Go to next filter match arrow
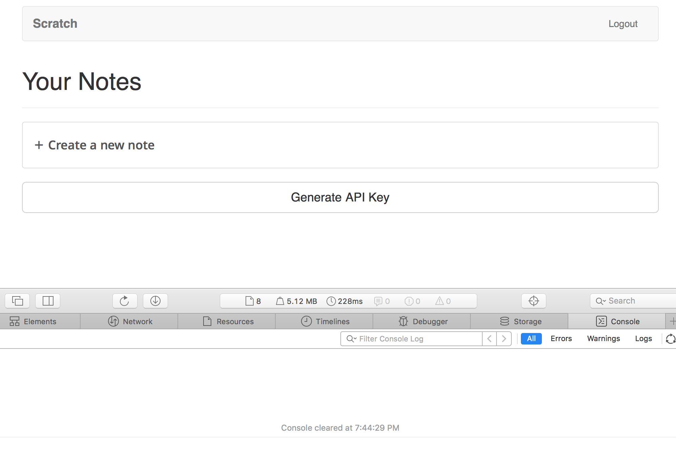Screen dimensions: 676x453 (x=504, y=339)
